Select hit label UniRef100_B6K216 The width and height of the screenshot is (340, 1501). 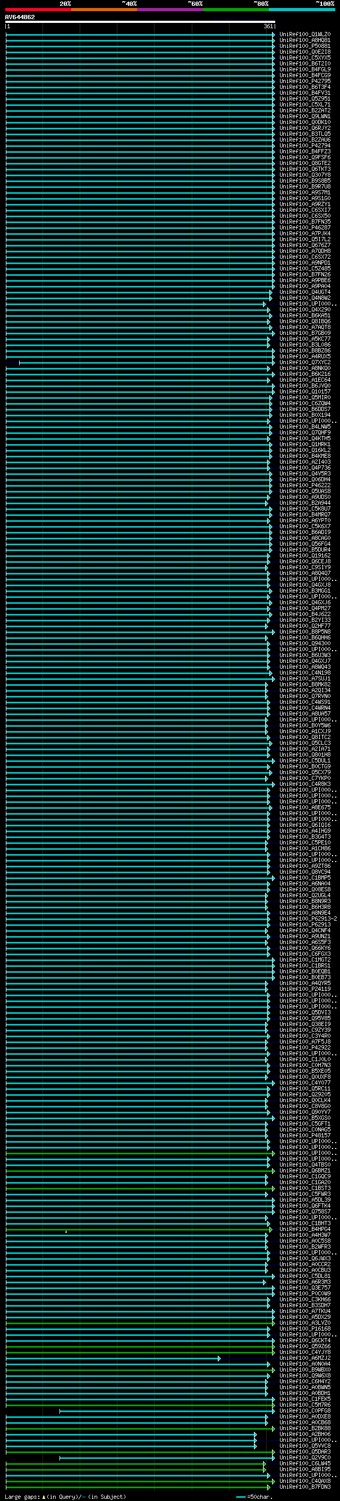pyautogui.click(x=304, y=374)
